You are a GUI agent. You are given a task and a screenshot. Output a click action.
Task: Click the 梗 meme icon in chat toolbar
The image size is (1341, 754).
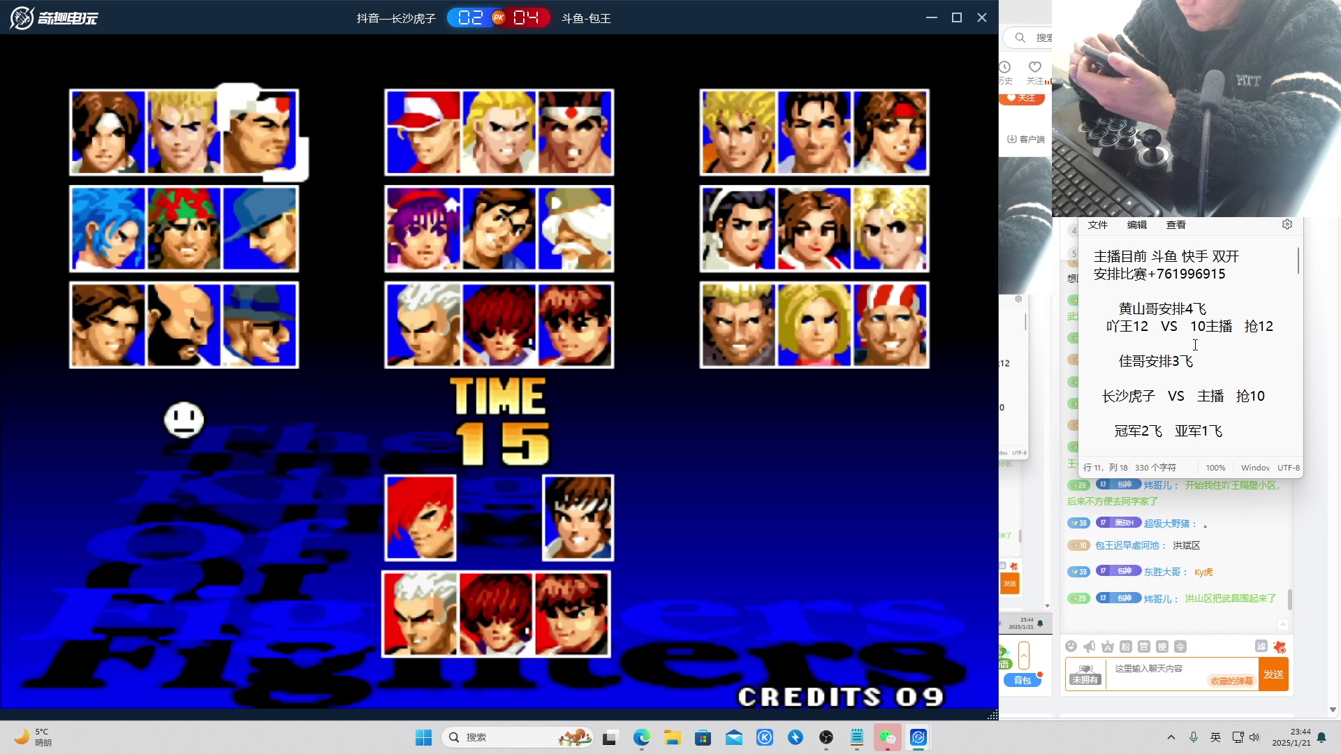1162,646
